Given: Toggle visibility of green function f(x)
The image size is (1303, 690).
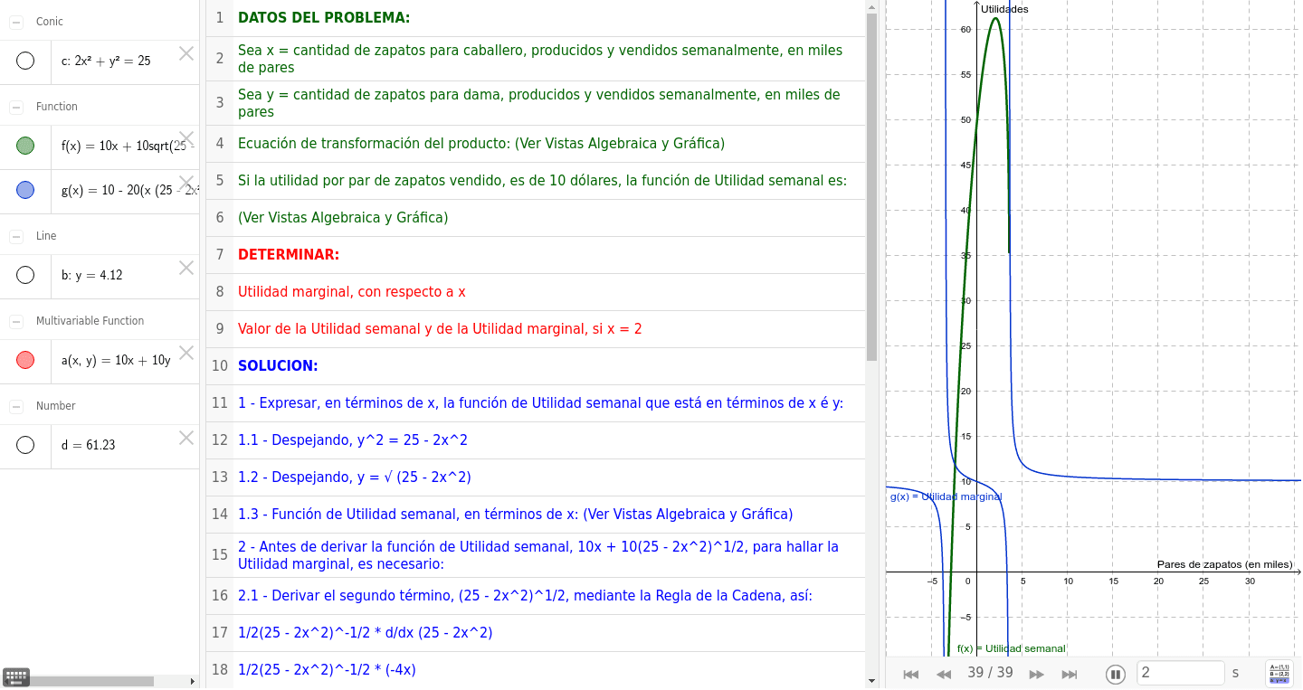Looking at the screenshot, I should click(25, 146).
